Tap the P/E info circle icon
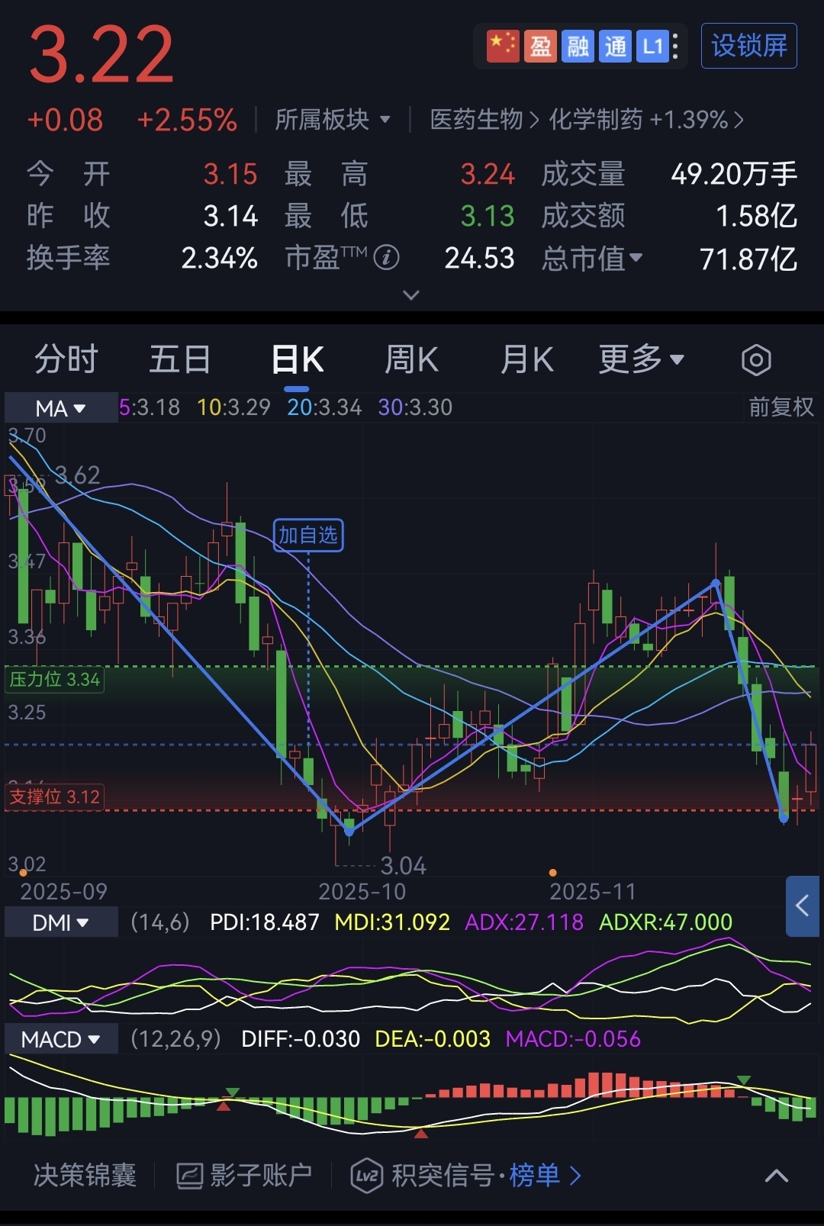This screenshot has width=824, height=1226. [x=387, y=258]
